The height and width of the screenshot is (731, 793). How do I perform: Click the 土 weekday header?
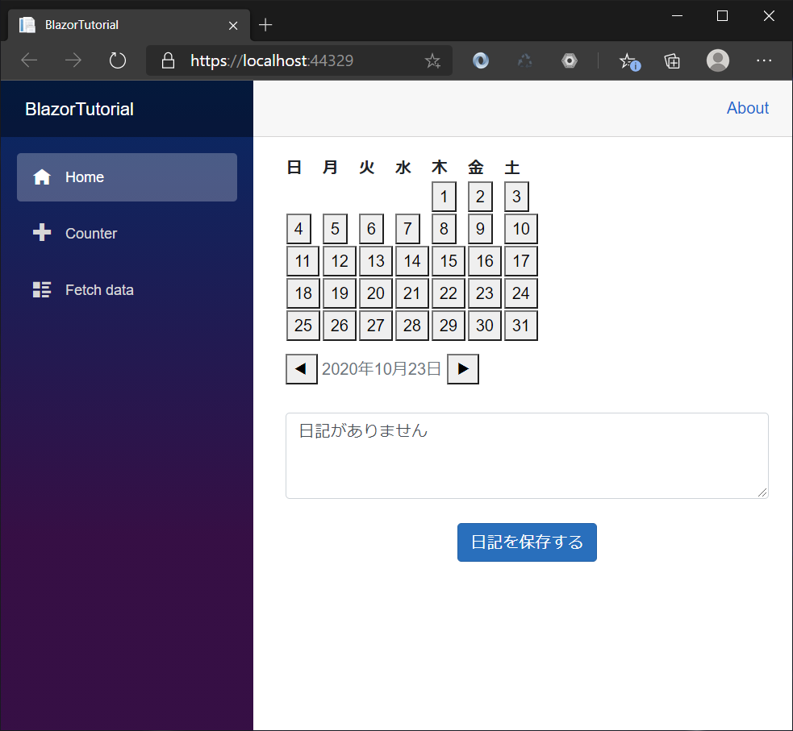512,167
